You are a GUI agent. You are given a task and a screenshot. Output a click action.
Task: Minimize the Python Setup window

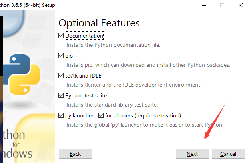(204, 5)
